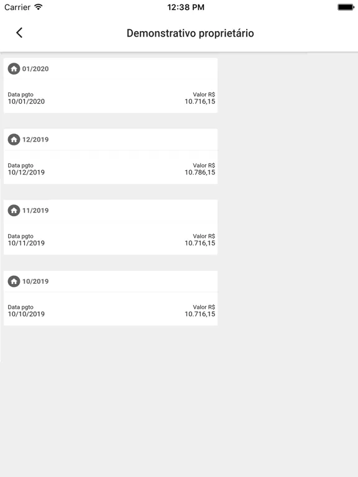The height and width of the screenshot is (477, 358).
Task: Open the 12/2019 statement header
Action: pos(111,140)
